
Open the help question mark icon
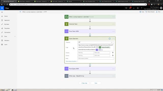pyautogui.click(x=142, y=8)
